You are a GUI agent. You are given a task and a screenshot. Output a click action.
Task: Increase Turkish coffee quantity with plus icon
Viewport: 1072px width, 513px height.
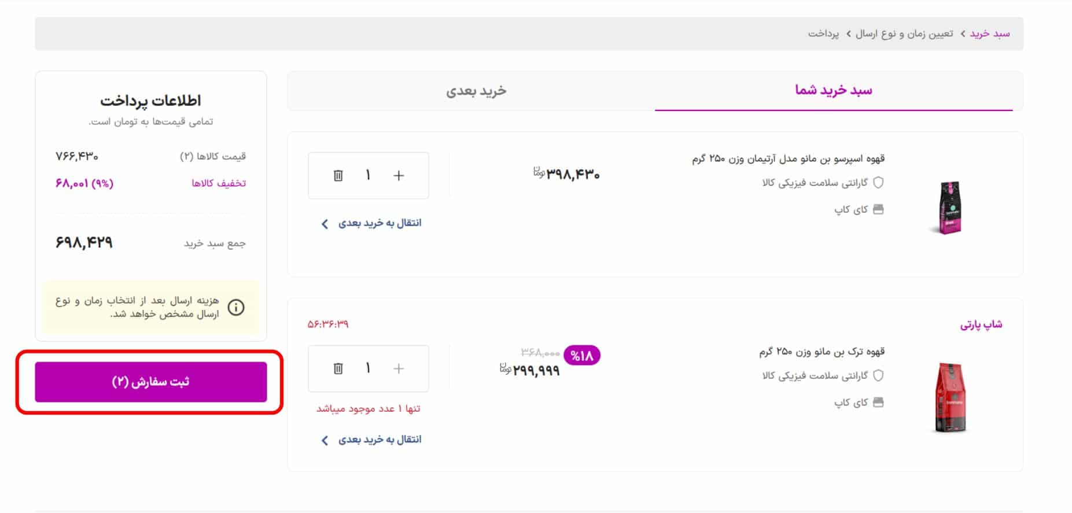point(399,368)
